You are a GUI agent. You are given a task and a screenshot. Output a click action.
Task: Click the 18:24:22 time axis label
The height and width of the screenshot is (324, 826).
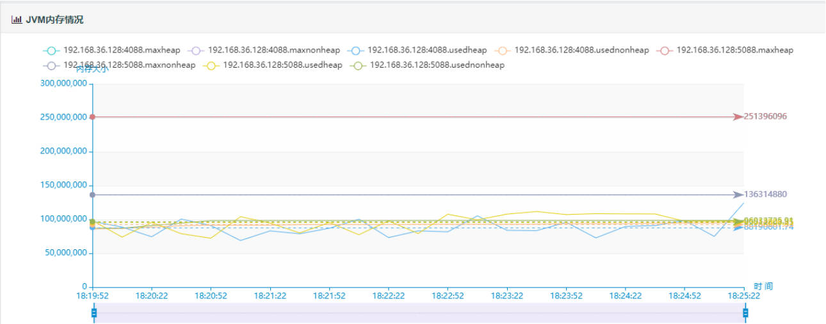click(626, 297)
